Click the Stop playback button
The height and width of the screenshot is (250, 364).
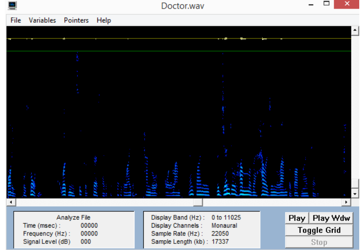(x=319, y=243)
